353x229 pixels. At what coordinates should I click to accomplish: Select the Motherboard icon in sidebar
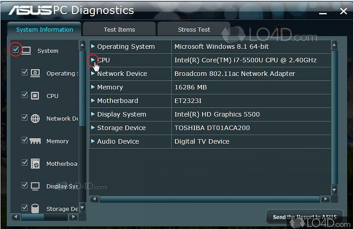point(35,164)
